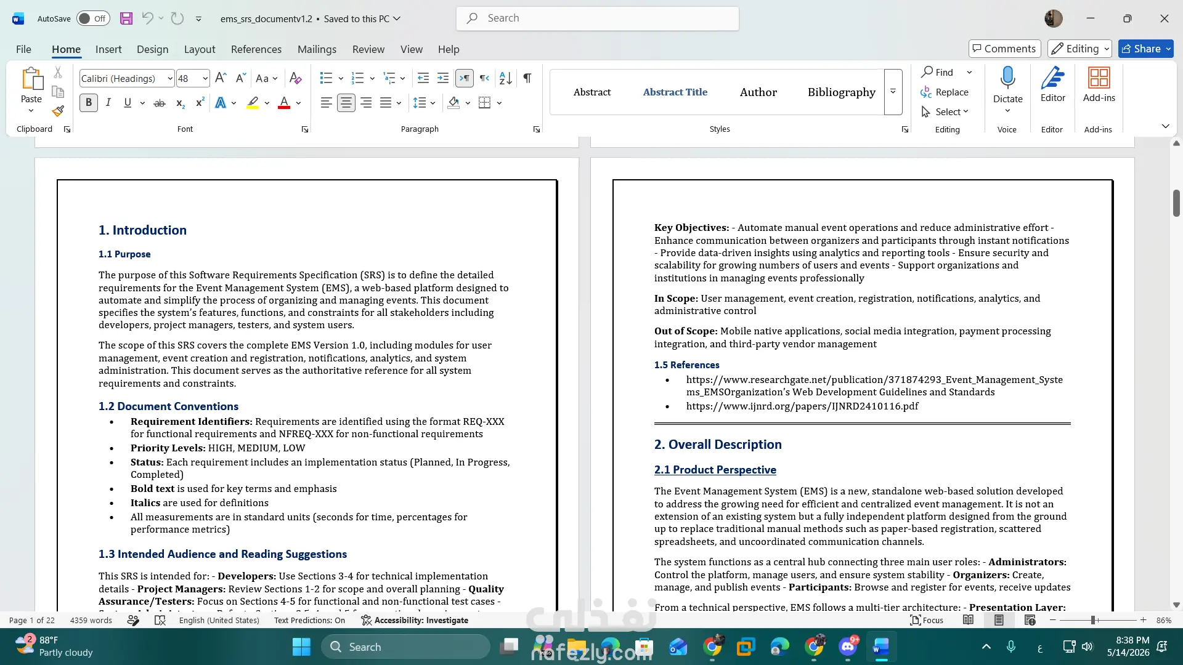Open the Editor proofing tool

point(1053,85)
